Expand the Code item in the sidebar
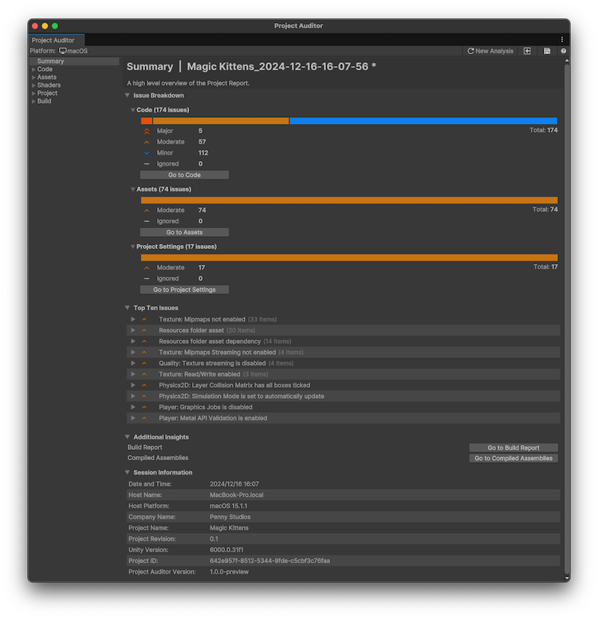The image size is (598, 619). point(33,69)
